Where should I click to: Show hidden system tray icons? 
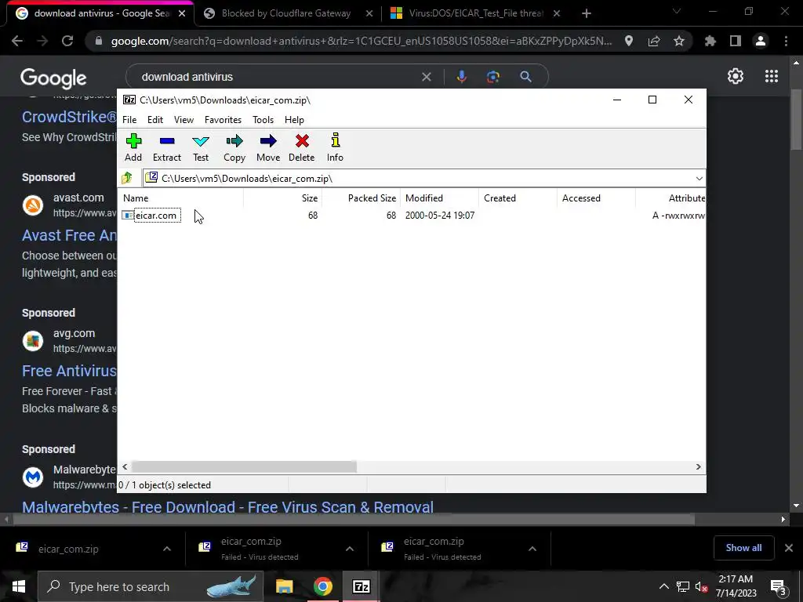(663, 586)
